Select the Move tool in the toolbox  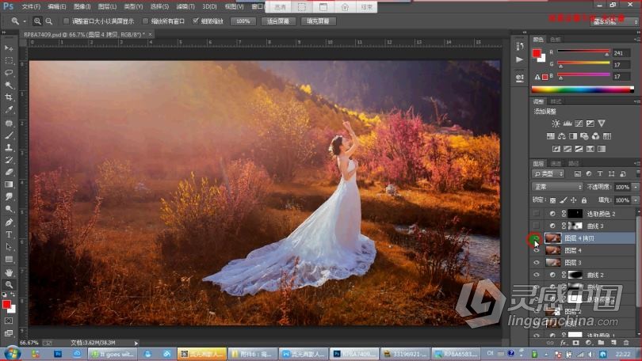coord(9,48)
